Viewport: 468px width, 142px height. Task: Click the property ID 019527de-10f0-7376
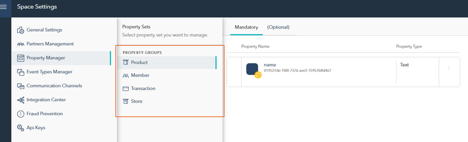point(297,71)
